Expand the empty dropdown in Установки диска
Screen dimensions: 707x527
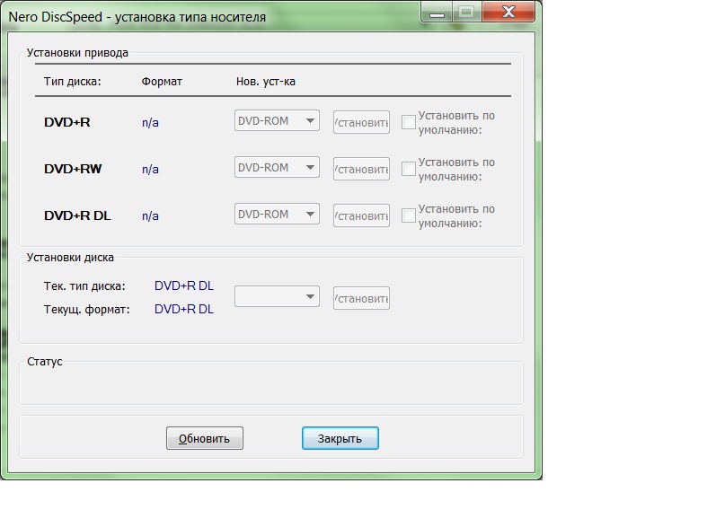(x=277, y=296)
